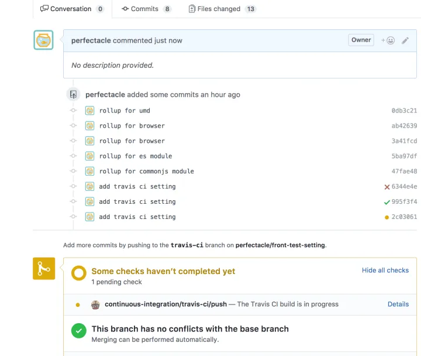Open the rollup for commonjs module commit
Viewport: 421px width, 356px height.
click(x=146, y=172)
